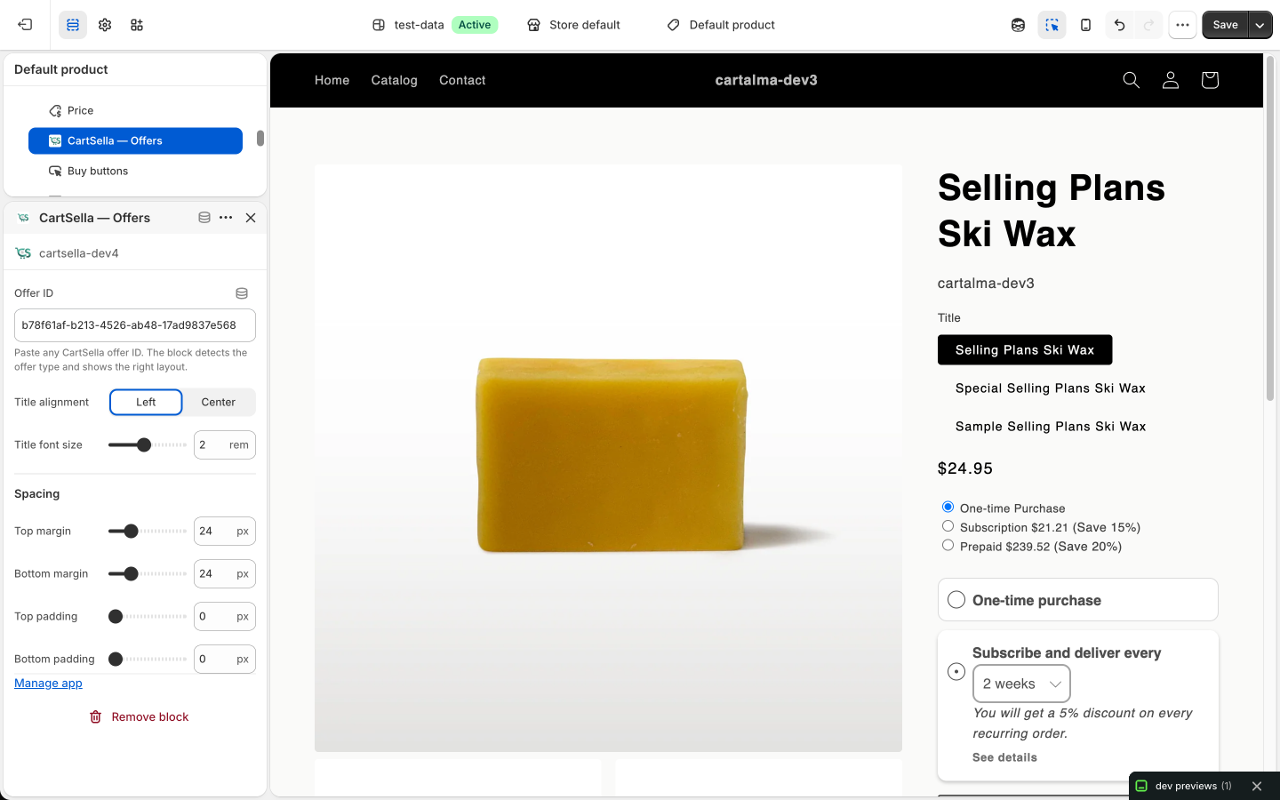Connect dynamic source for Offer ID

(x=242, y=293)
